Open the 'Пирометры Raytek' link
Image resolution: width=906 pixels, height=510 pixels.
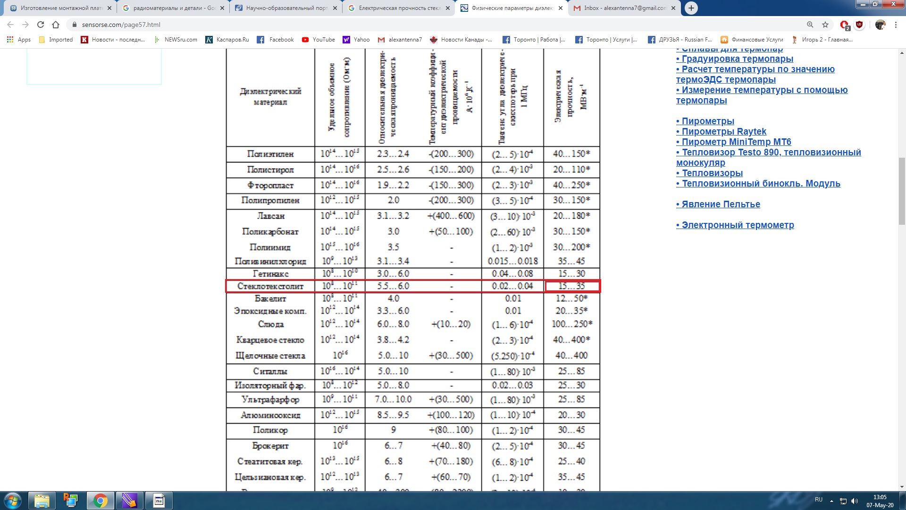click(x=721, y=132)
